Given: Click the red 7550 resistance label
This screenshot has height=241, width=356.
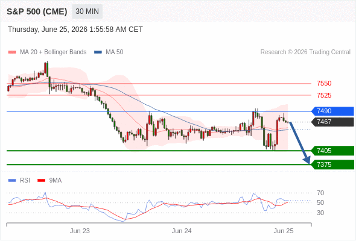Looking at the screenshot, I should 324,83.
